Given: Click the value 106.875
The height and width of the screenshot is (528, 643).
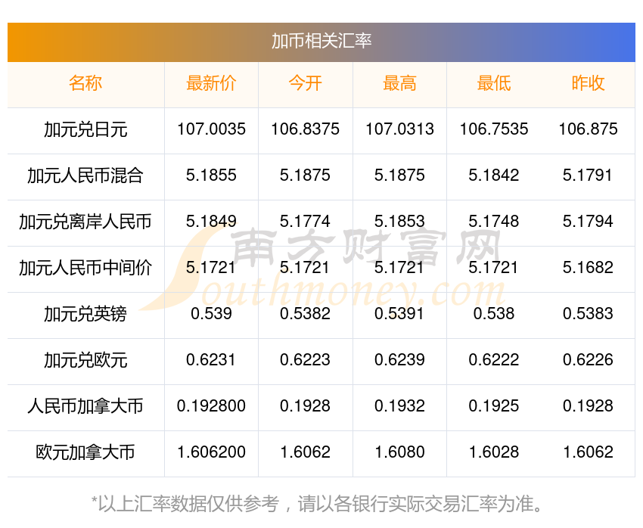Looking at the screenshot, I should pyautogui.click(x=588, y=129).
